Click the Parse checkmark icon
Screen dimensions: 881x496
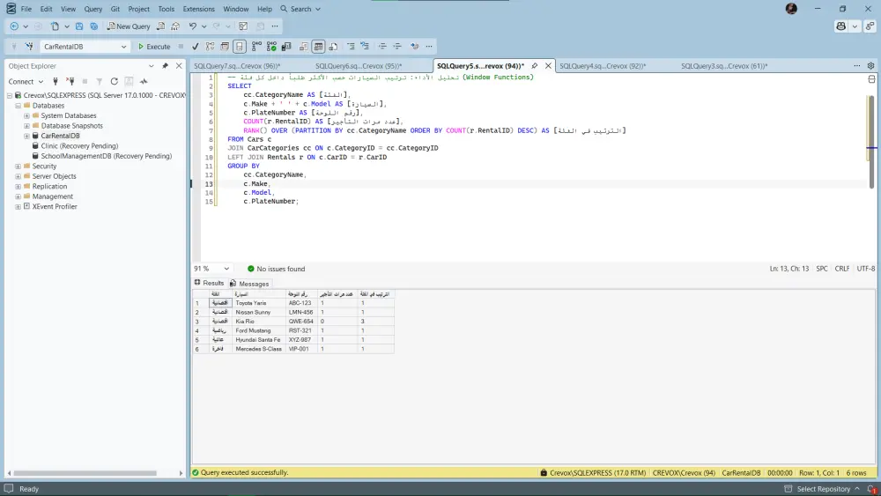[195, 47]
